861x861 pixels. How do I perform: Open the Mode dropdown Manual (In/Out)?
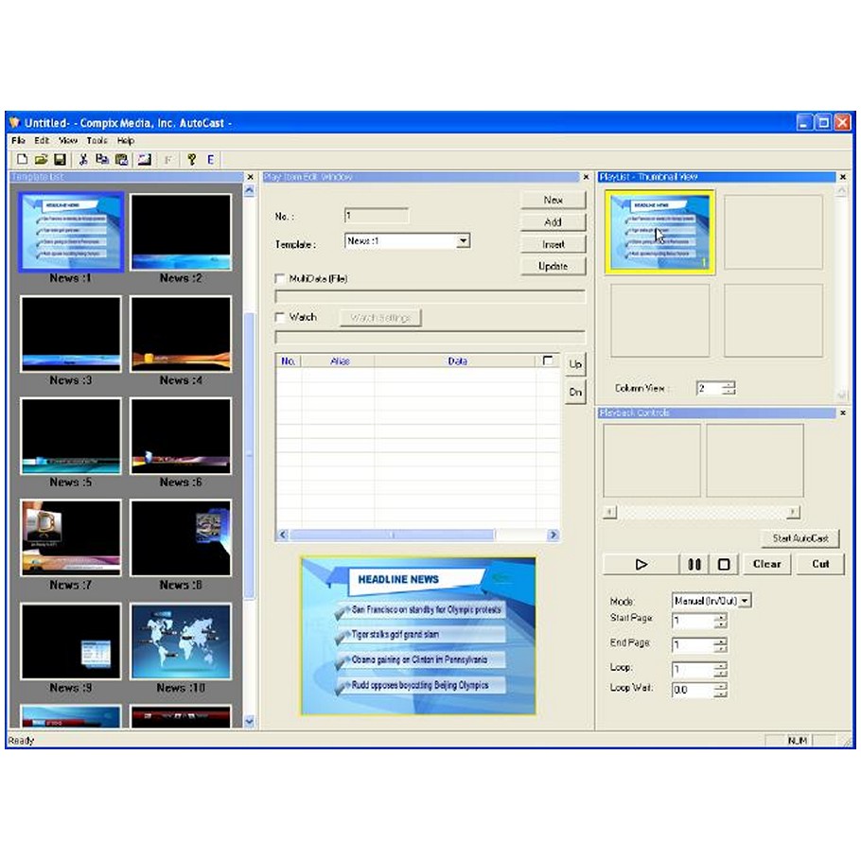pos(745,601)
